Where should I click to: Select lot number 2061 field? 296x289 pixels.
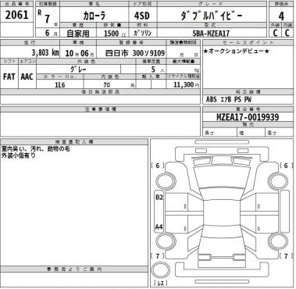16,15
